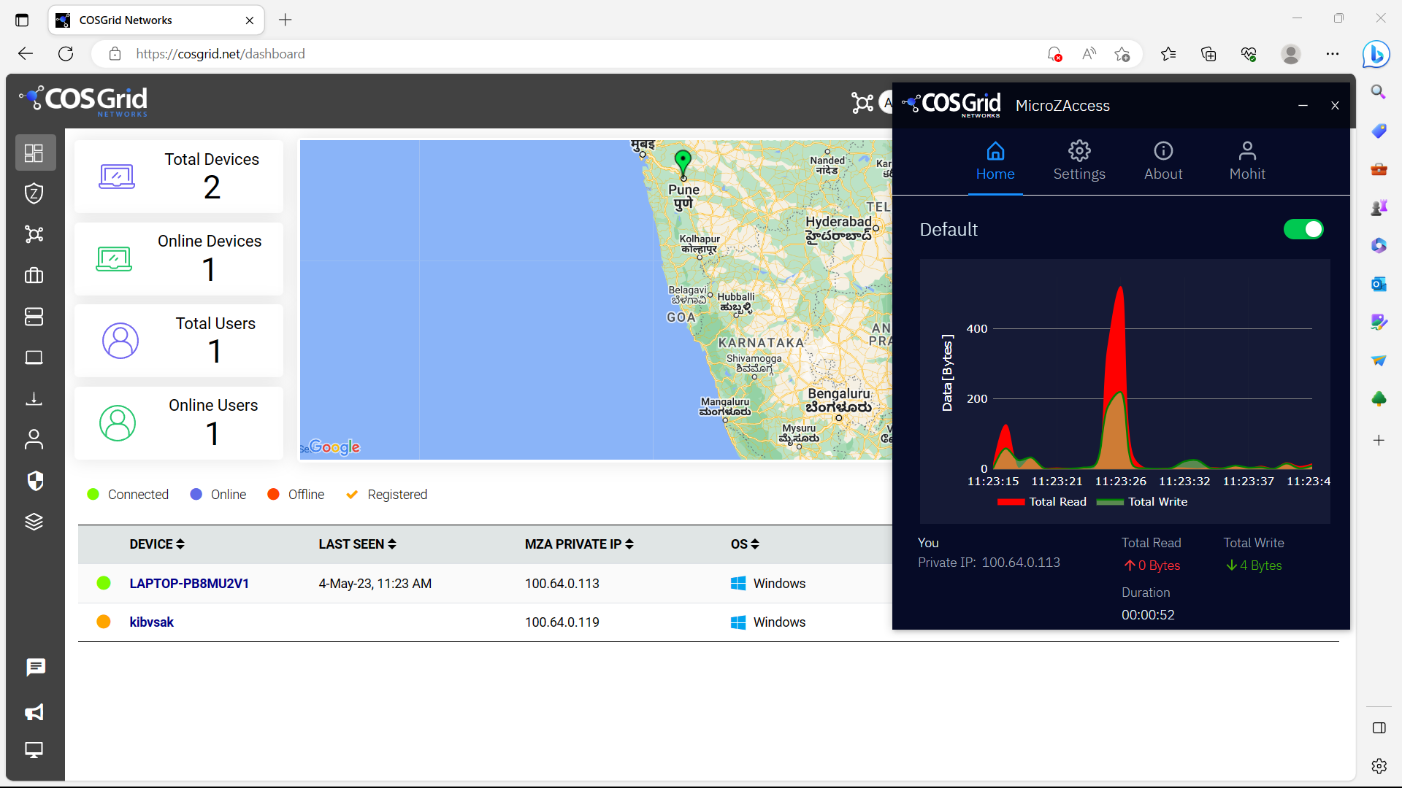This screenshot has width=1402, height=788.
Task: Click the Z shield sidebar icon
Action: click(x=34, y=193)
